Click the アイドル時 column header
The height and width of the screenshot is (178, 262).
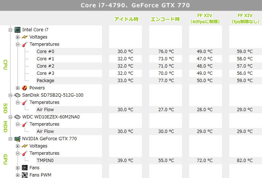click(126, 19)
